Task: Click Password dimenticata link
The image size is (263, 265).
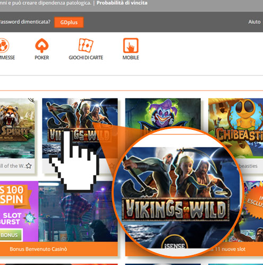Action: tap(25, 22)
